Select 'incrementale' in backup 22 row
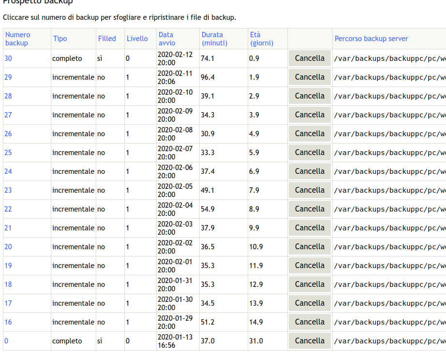This screenshot has height=355, width=446. point(73,209)
